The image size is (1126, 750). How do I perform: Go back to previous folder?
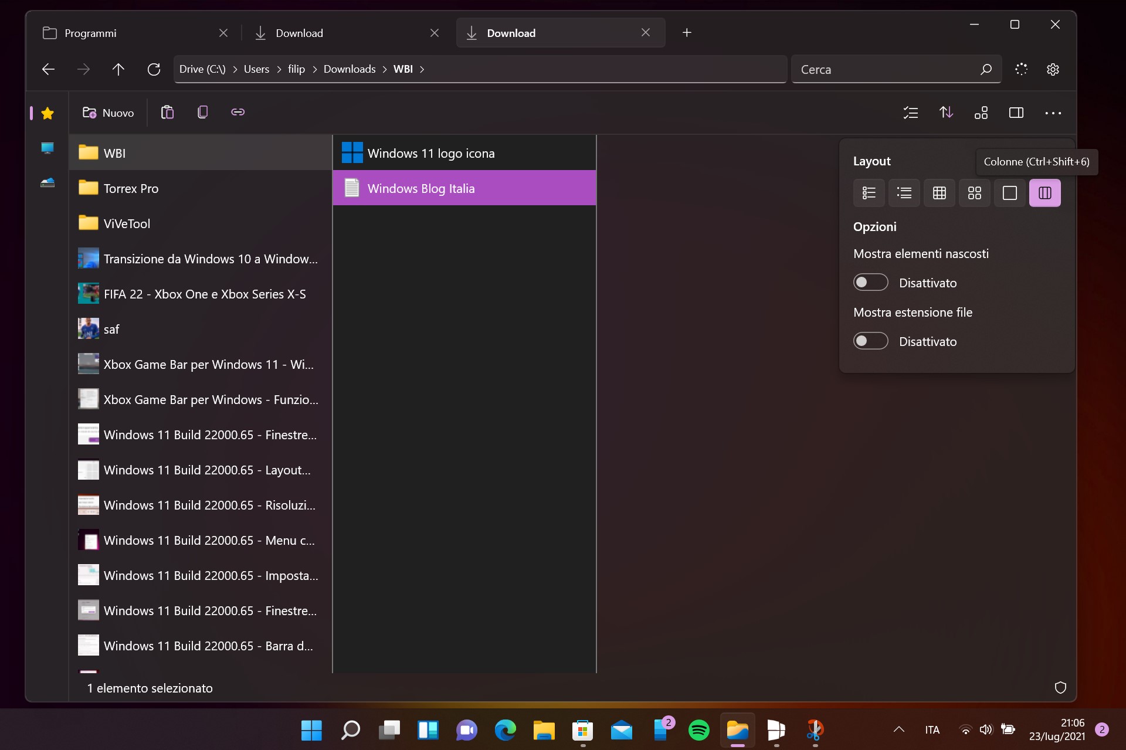point(48,69)
